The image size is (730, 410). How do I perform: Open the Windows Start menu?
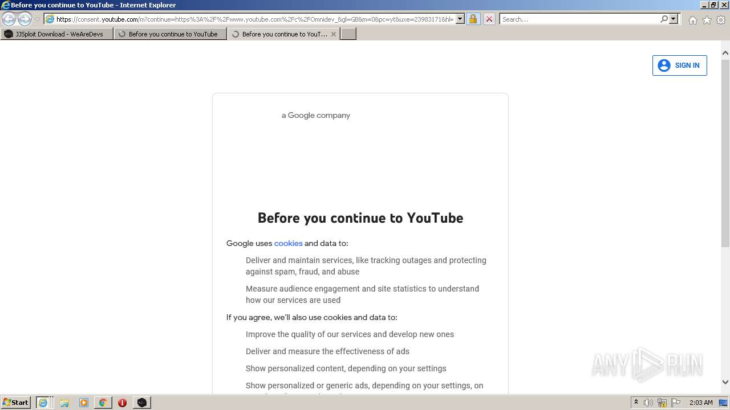coord(16,403)
